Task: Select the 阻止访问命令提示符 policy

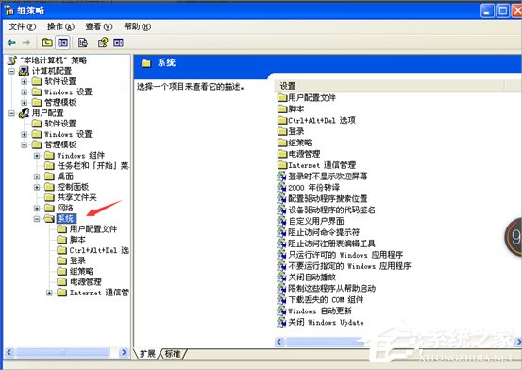Action: coord(318,232)
